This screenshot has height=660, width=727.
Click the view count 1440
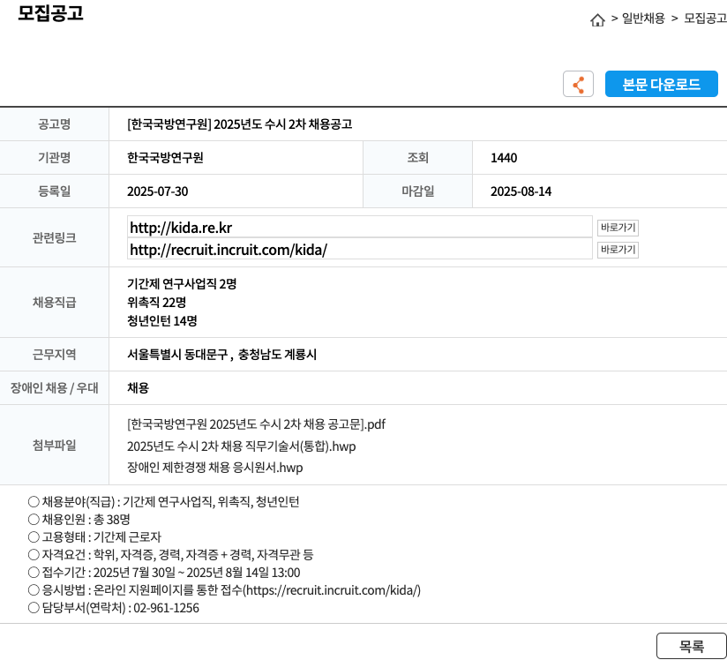(504, 158)
